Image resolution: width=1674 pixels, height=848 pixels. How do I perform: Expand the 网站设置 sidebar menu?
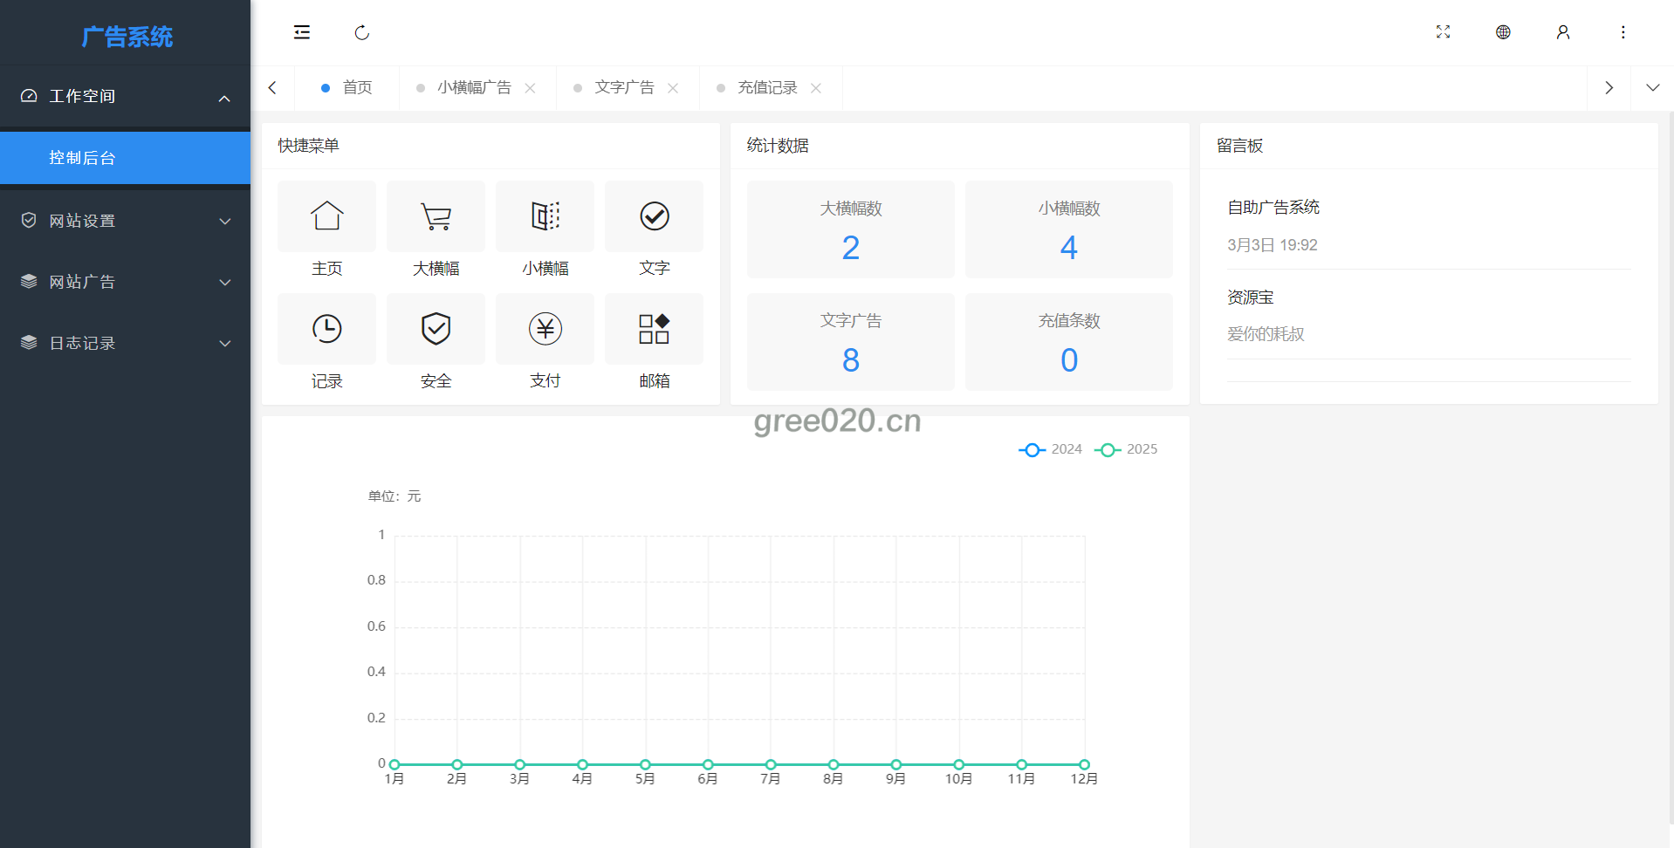[125, 221]
